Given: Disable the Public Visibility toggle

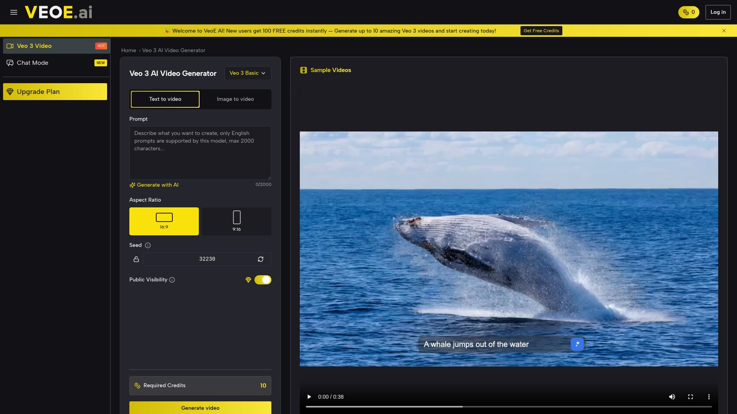Looking at the screenshot, I should pyautogui.click(x=263, y=280).
